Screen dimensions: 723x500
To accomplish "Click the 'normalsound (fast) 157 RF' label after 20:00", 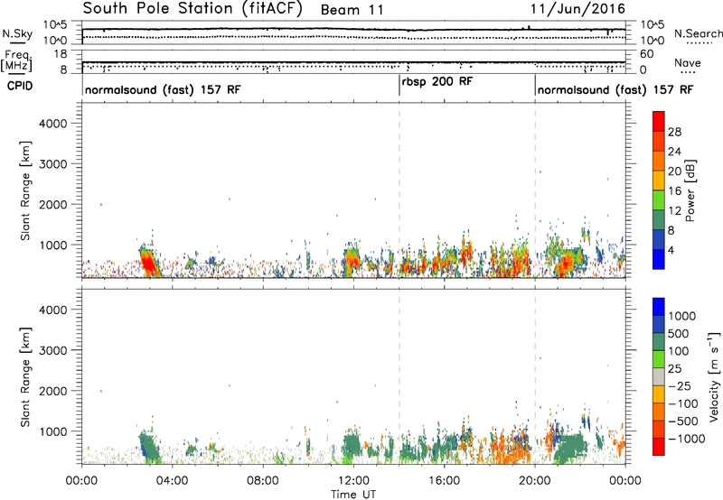I will pos(615,89).
